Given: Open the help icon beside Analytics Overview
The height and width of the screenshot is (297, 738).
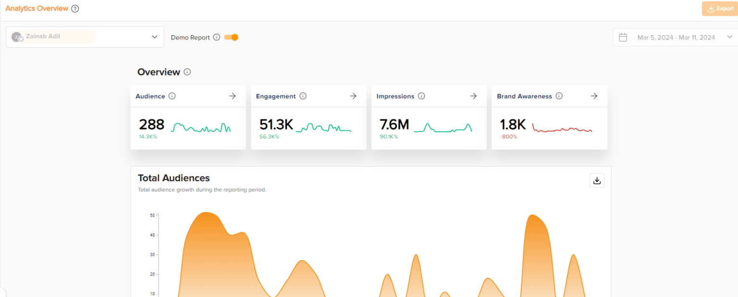Looking at the screenshot, I should (x=75, y=8).
